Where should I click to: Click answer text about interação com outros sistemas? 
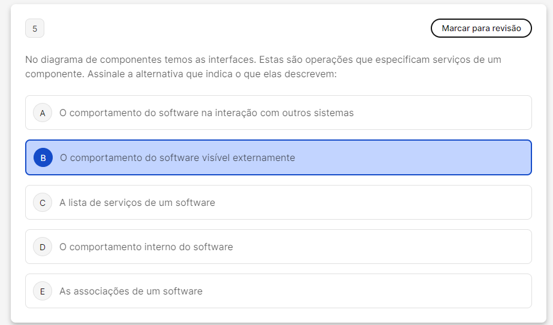tap(206, 113)
